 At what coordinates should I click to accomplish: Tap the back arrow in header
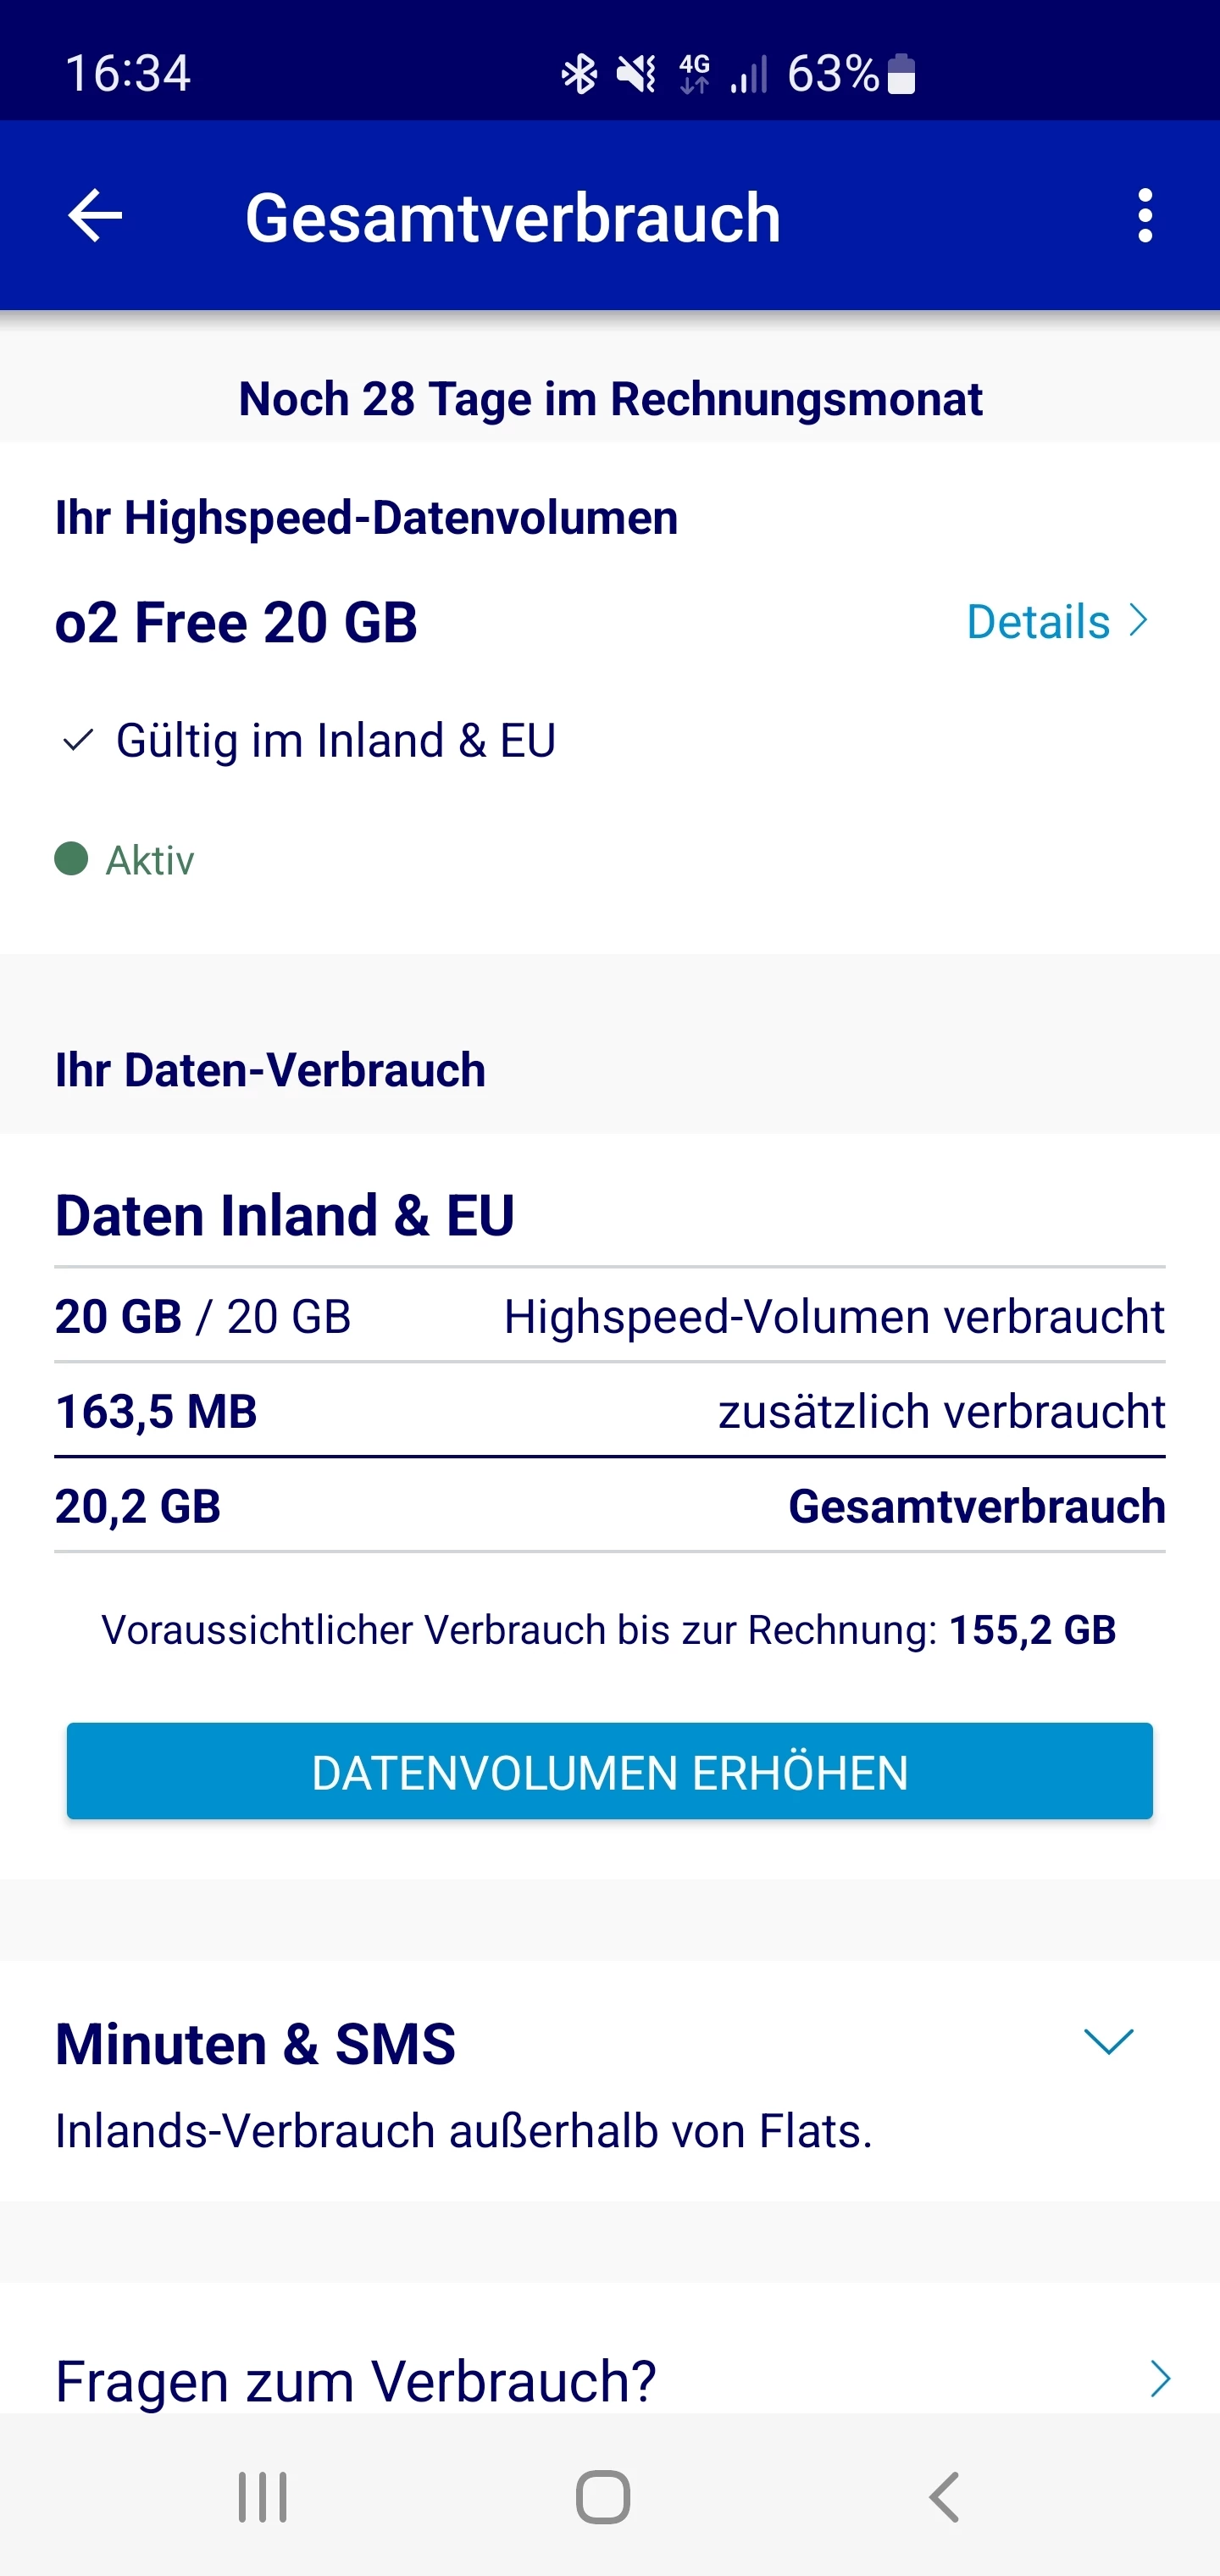95,216
